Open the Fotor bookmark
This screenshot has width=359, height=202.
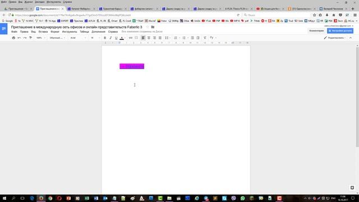click(x=162, y=21)
